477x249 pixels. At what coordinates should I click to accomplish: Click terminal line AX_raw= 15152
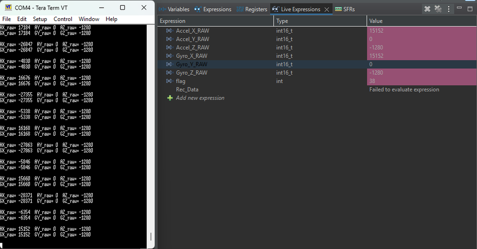tap(45, 228)
